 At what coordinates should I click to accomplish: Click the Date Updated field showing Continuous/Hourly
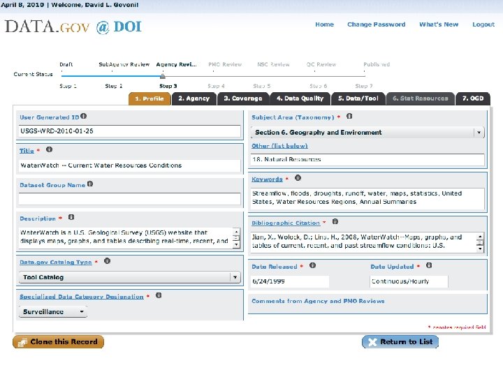pyautogui.click(x=409, y=281)
